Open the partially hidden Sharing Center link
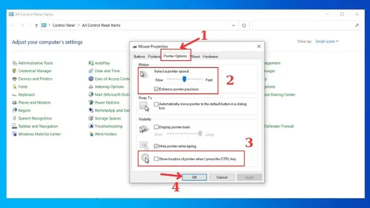The width and height of the screenshot is (370, 208). [x=280, y=94]
